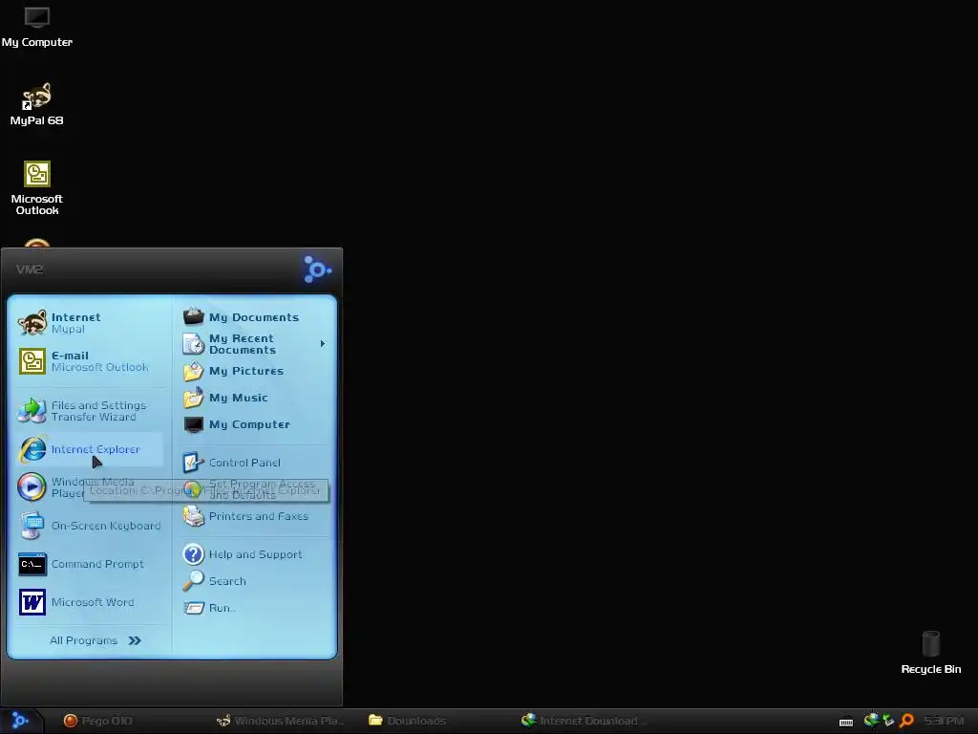Click the All Programs text

[84, 640]
